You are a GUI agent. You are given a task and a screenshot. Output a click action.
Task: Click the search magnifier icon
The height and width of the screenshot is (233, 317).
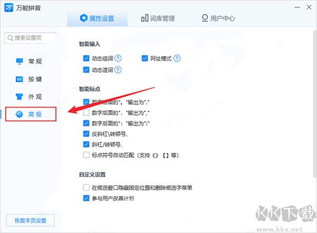coord(10,38)
